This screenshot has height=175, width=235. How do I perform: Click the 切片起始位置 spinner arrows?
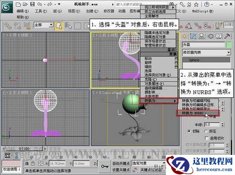(x=227, y=145)
